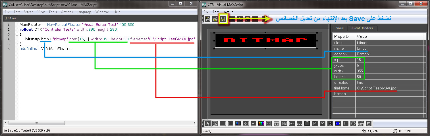Screen dimensions: 430x136
Task: Select the Check Button control tool
Action: 253,124
